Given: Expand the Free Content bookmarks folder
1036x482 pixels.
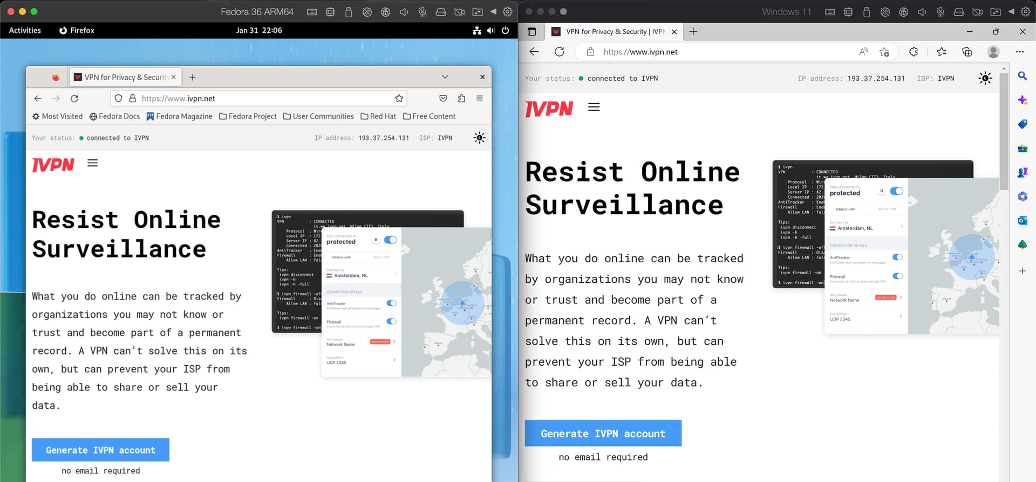Looking at the screenshot, I should [x=429, y=116].
